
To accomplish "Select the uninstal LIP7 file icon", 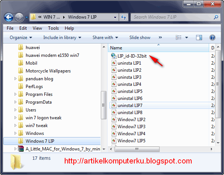I will click(114, 106).
